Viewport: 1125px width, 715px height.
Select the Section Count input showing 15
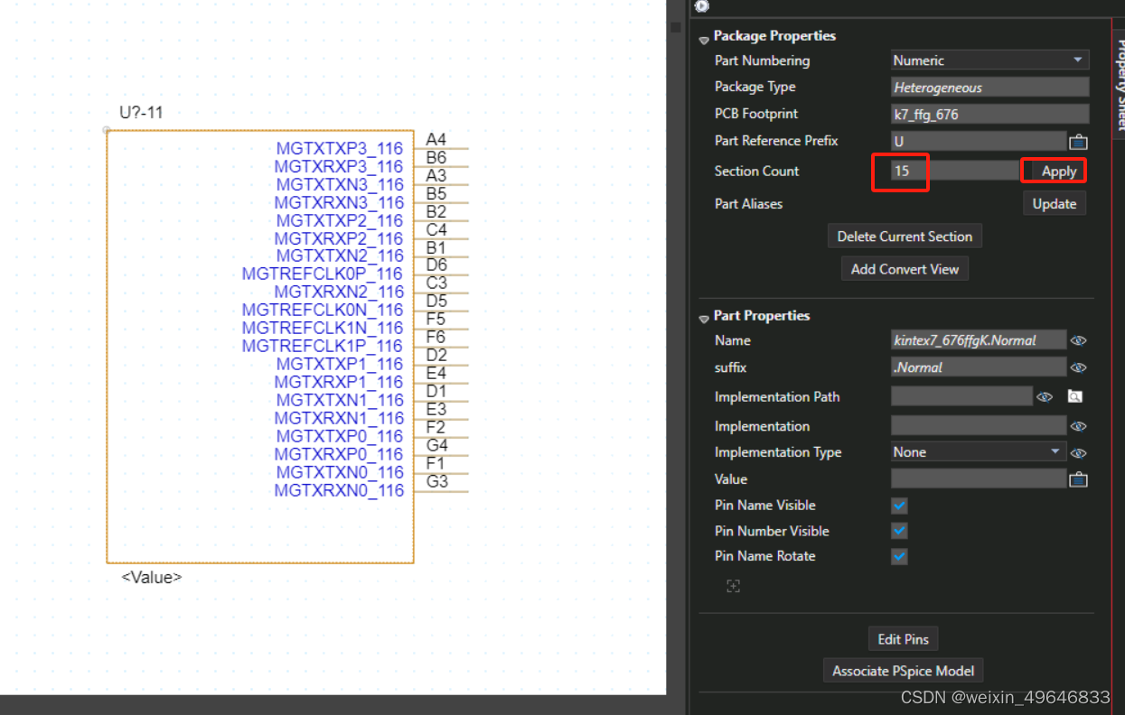pos(900,171)
